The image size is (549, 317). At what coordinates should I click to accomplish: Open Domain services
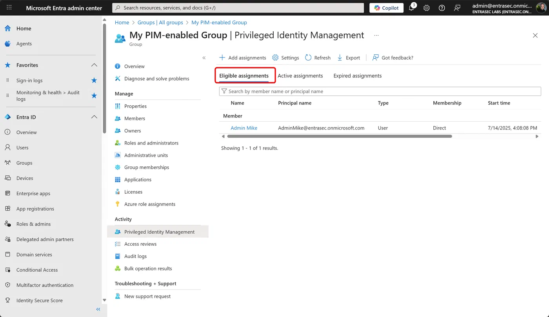(34, 254)
